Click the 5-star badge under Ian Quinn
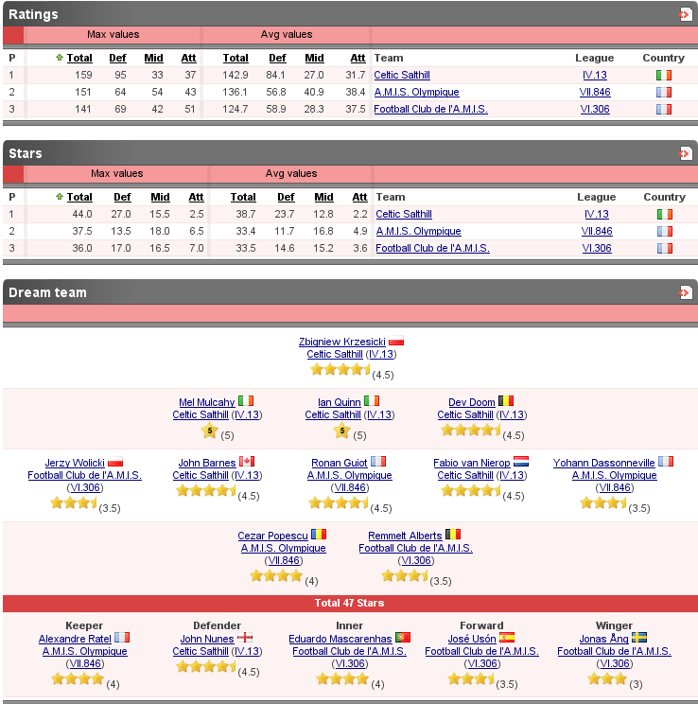The width and height of the screenshot is (698, 704). pyautogui.click(x=342, y=431)
